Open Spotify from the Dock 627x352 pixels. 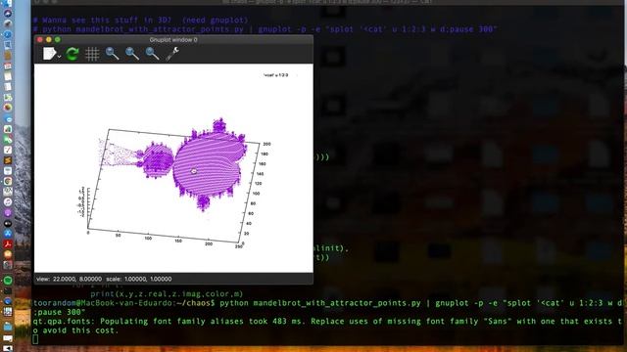pos(8,281)
